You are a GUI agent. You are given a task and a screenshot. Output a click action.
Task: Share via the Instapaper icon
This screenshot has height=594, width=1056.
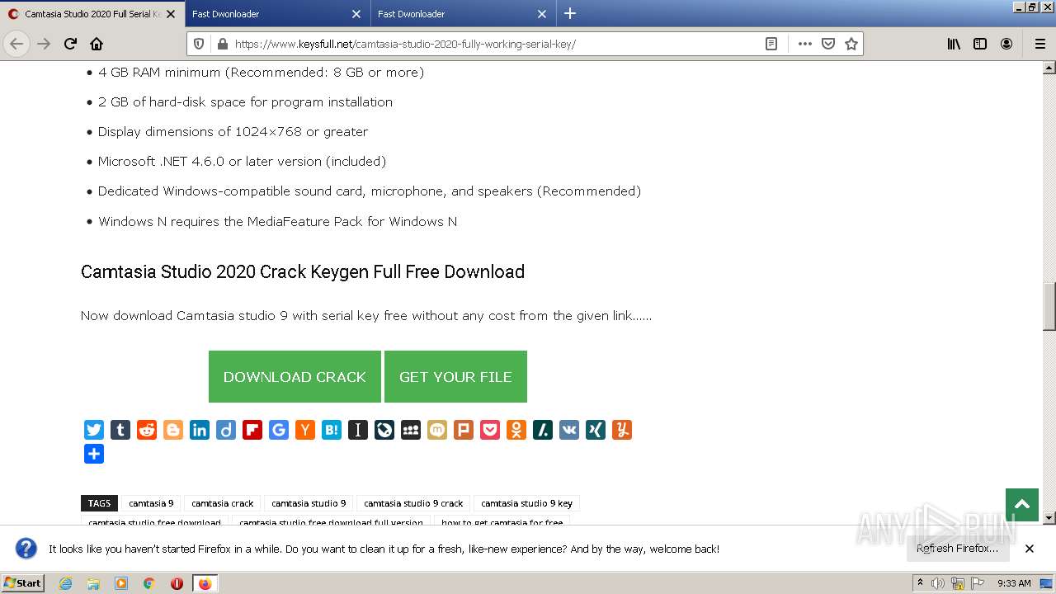[358, 430]
